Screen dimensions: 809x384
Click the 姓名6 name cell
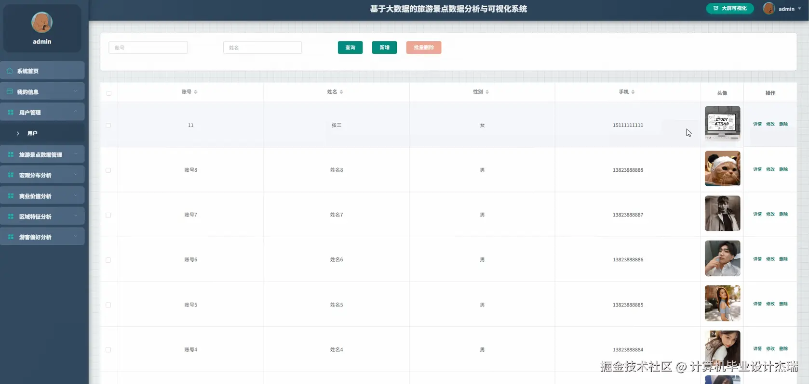[337, 259]
